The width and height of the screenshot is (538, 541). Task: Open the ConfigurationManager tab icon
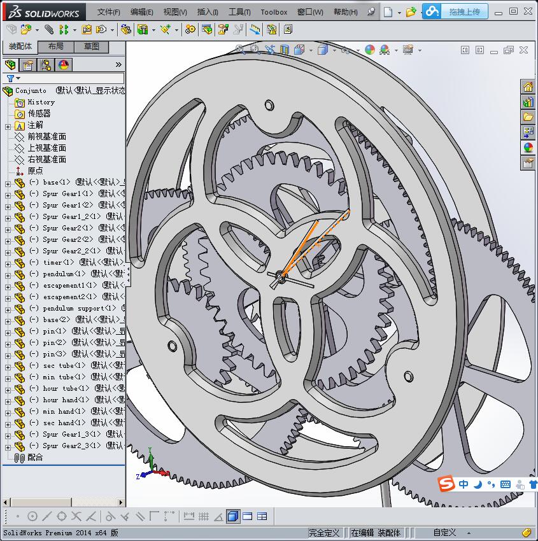(x=46, y=65)
